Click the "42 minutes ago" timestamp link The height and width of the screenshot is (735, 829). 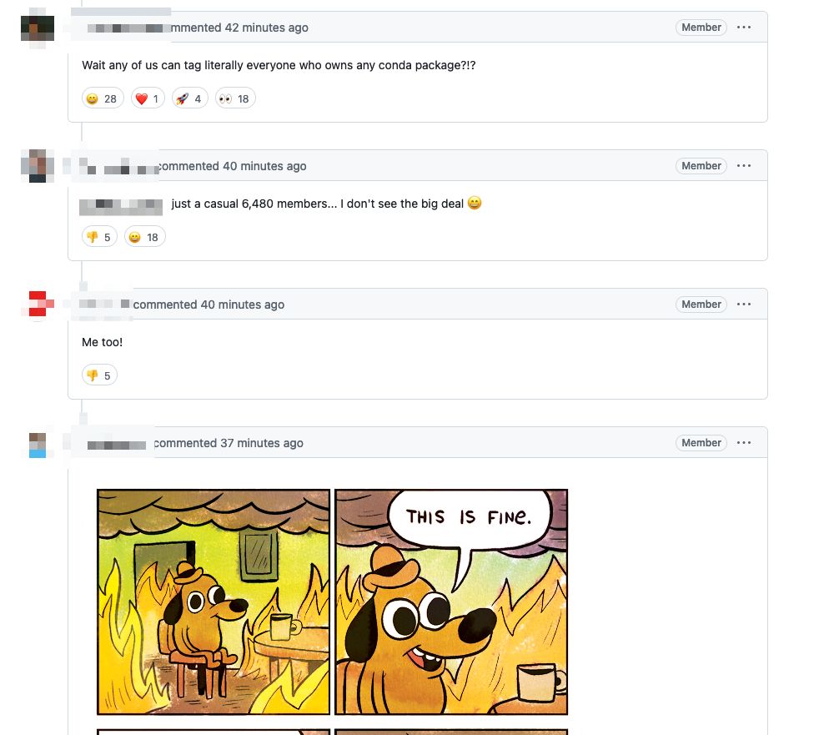pyautogui.click(x=267, y=28)
